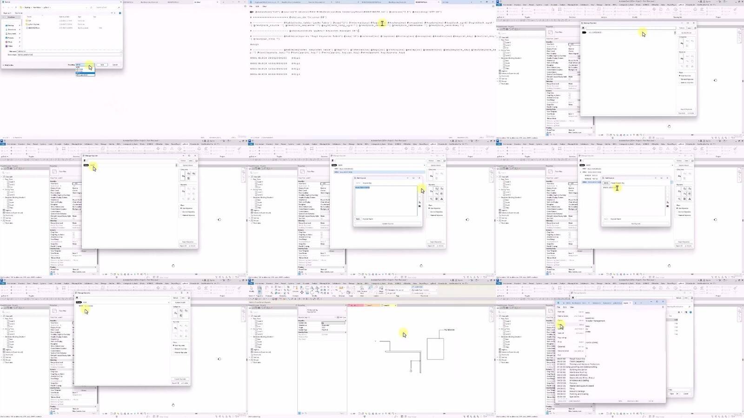The height and width of the screenshot is (418, 744).
Task: Open category dropdown arrow above Edit Keynote dialog
Action: pyautogui.click(x=425, y=165)
